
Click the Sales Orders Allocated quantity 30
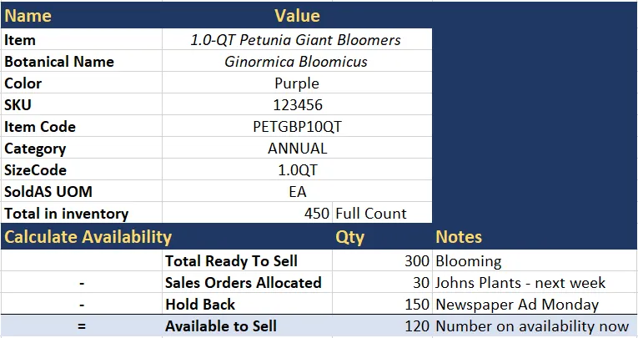382,282
